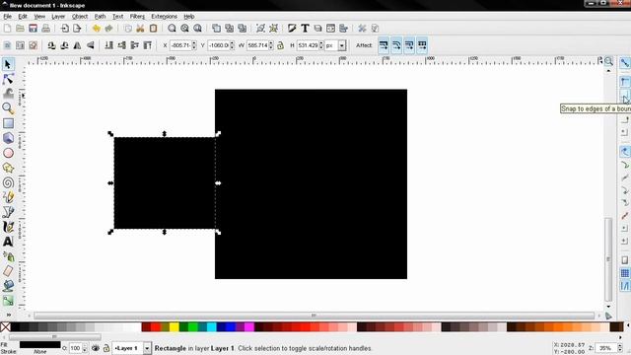The image size is (631, 355).
Task: Toggle snap to edges of bounding box
Action: point(624,95)
